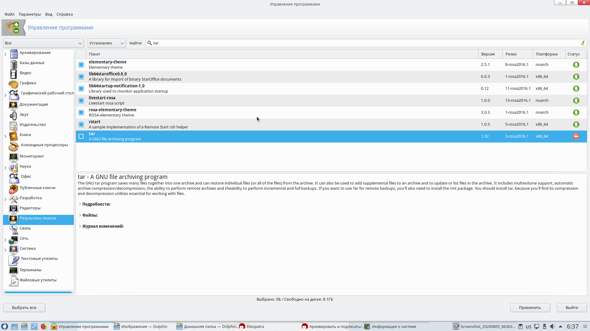The height and width of the screenshot is (331, 590).
Task: Click the blue progress bar below the category list
Action: click(38, 292)
